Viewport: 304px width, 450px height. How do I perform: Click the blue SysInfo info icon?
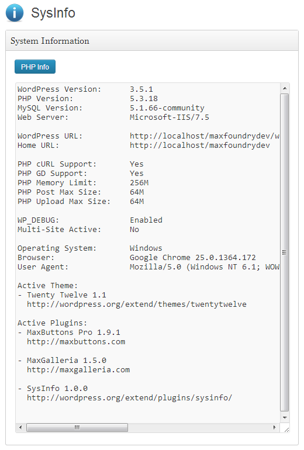tap(15, 13)
